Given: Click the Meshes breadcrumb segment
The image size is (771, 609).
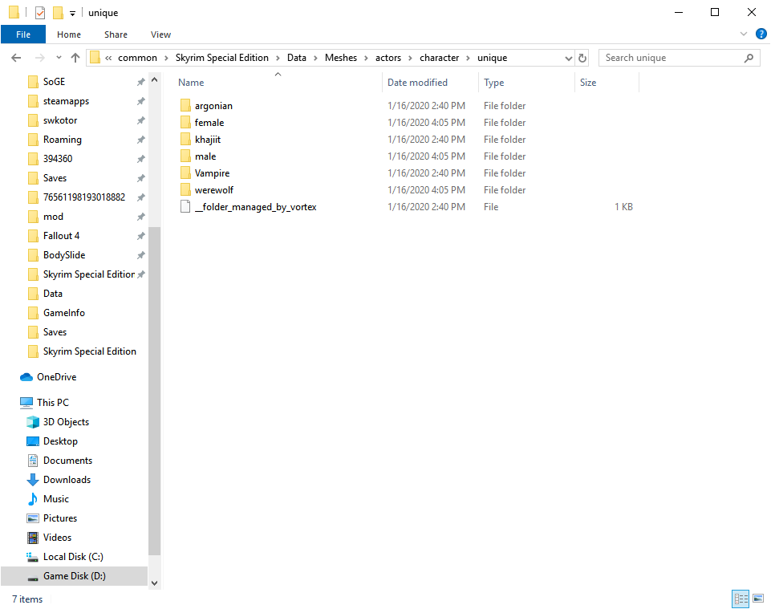Looking at the screenshot, I should [341, 58].
